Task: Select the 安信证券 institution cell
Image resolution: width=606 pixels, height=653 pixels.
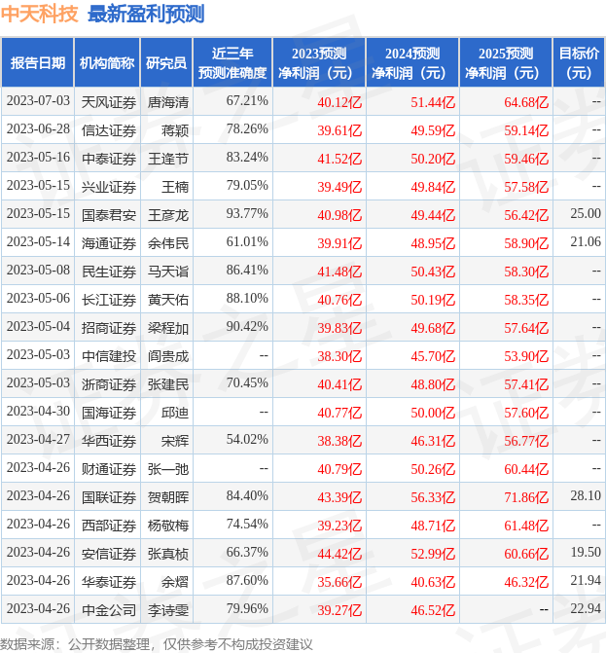Action: pyautogui.click(x=109, y=554)
